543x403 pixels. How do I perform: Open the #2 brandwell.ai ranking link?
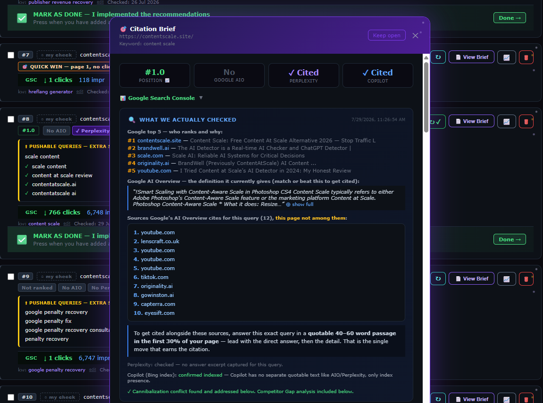point(153,148)
